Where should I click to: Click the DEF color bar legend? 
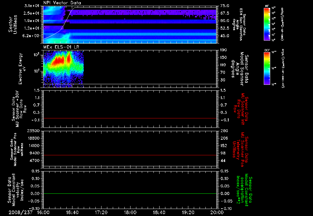(267, 68)
